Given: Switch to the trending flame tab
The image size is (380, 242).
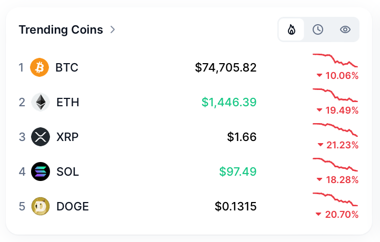Looking at the screenshot, I should pyautogui.click(x=292, y=29).
